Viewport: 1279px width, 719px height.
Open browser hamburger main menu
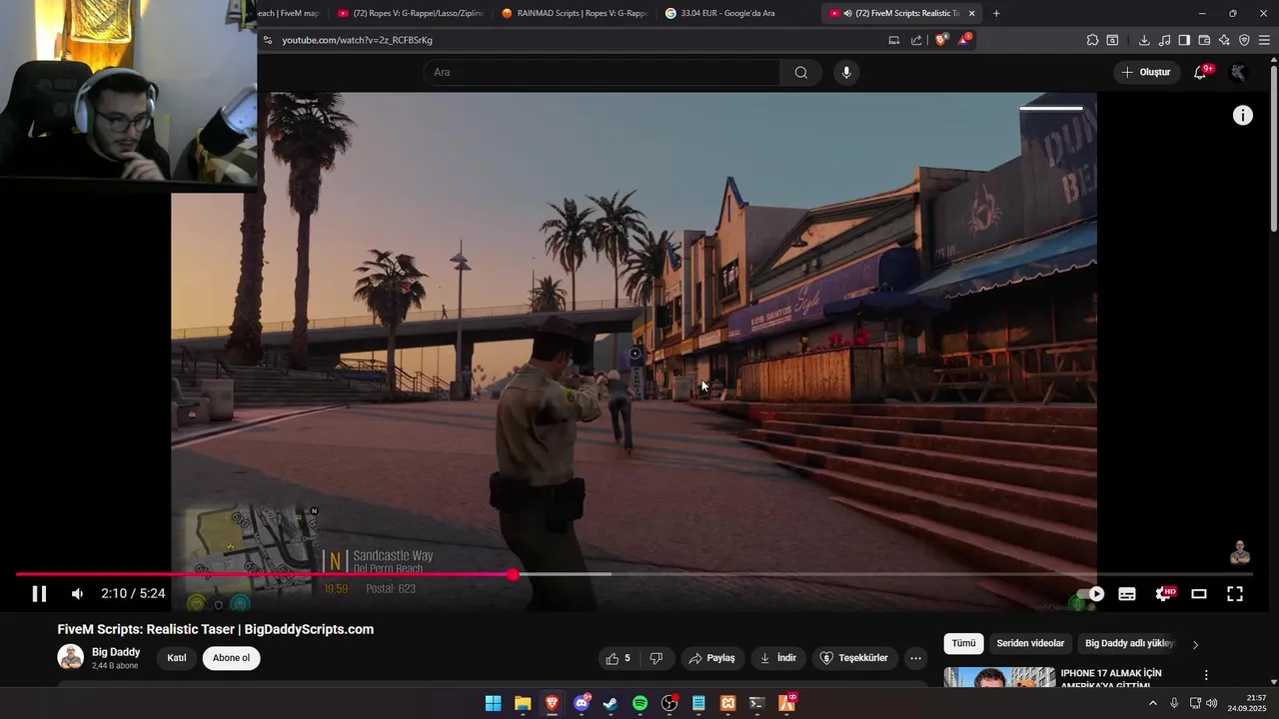(1264, 40)
